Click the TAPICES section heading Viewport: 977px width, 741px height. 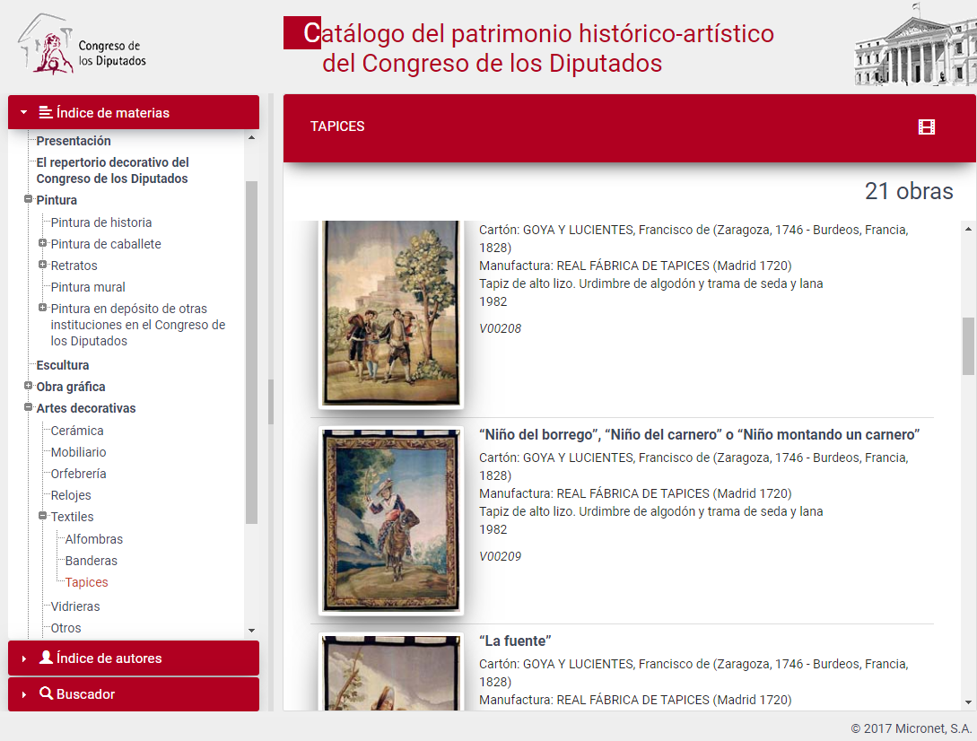point(337,126)
